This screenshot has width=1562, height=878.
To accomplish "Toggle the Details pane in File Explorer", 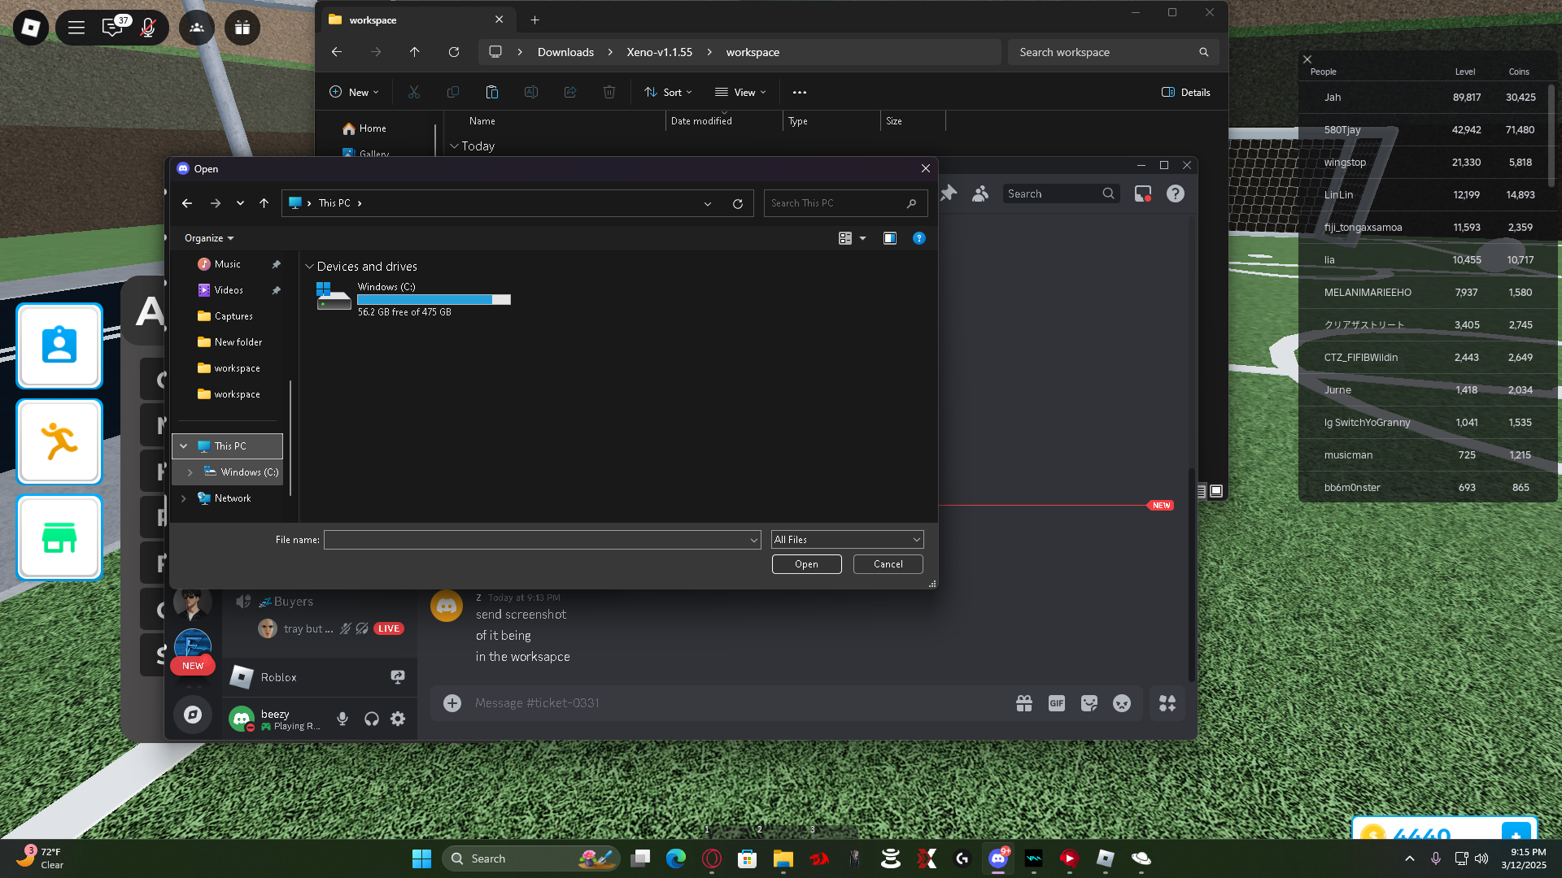I will click(x=1186, y=92).
